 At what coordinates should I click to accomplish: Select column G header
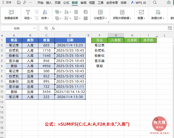click(116, 35)
